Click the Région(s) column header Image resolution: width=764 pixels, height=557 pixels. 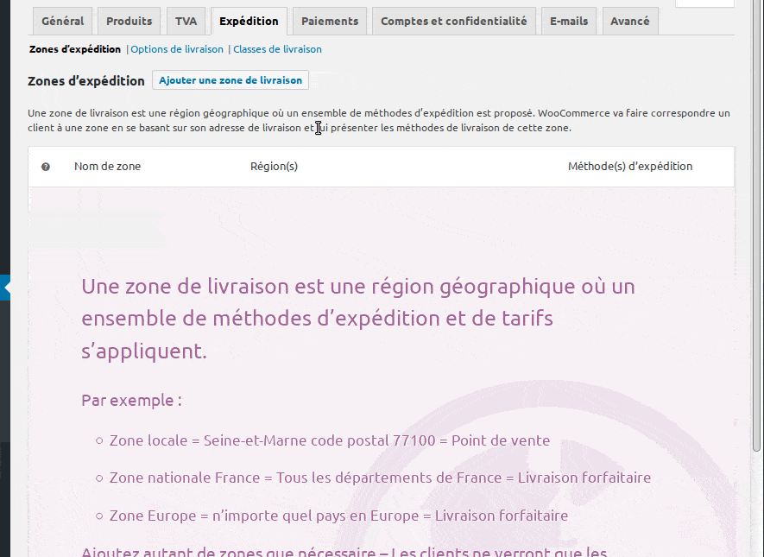tap(274, 166)
